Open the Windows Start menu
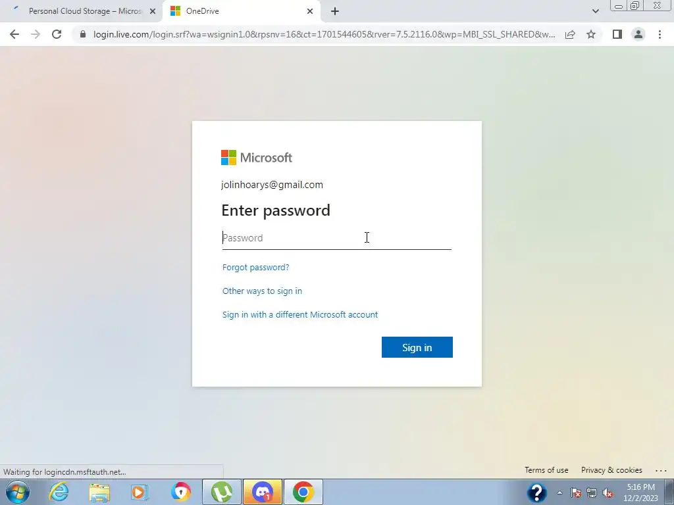The width and height of the screenshot is (674, 505). [18, 492]
